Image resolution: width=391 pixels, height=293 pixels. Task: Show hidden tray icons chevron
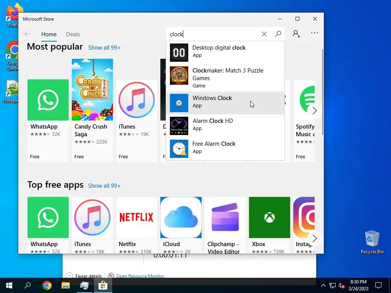click(323, 285)
